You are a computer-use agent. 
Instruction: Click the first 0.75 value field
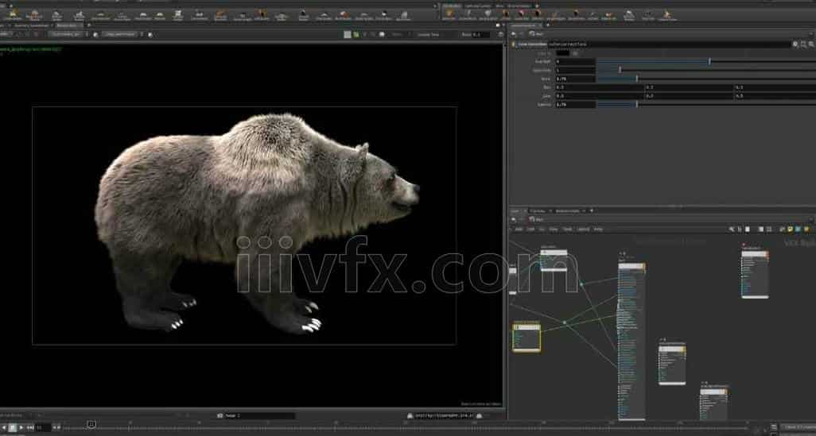575,79
